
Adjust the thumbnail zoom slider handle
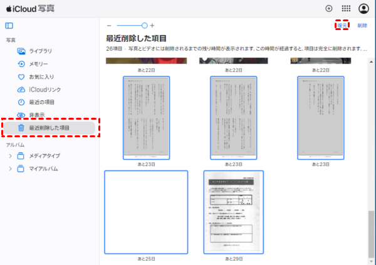click(x=144, y=26)
